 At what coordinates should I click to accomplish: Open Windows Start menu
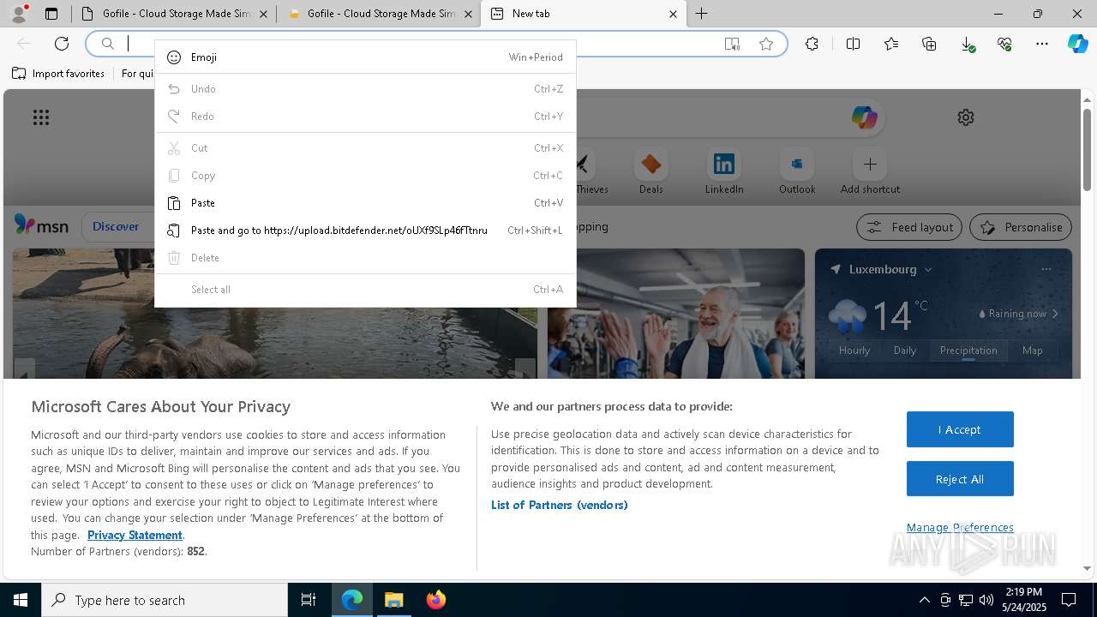click(x=21, y=600)
